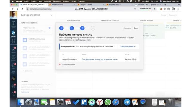
Task: Sort by ОТ column header
Action: (63, 54)
